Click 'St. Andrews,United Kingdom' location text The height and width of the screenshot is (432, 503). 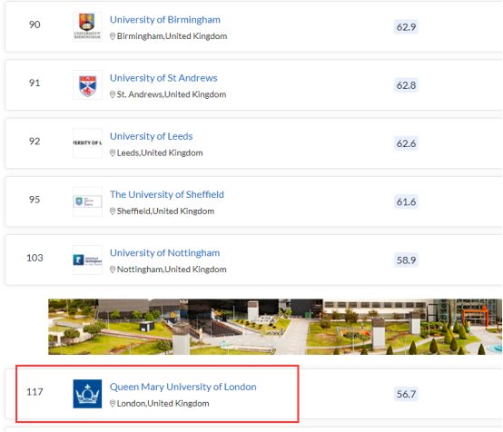[172, 94]
